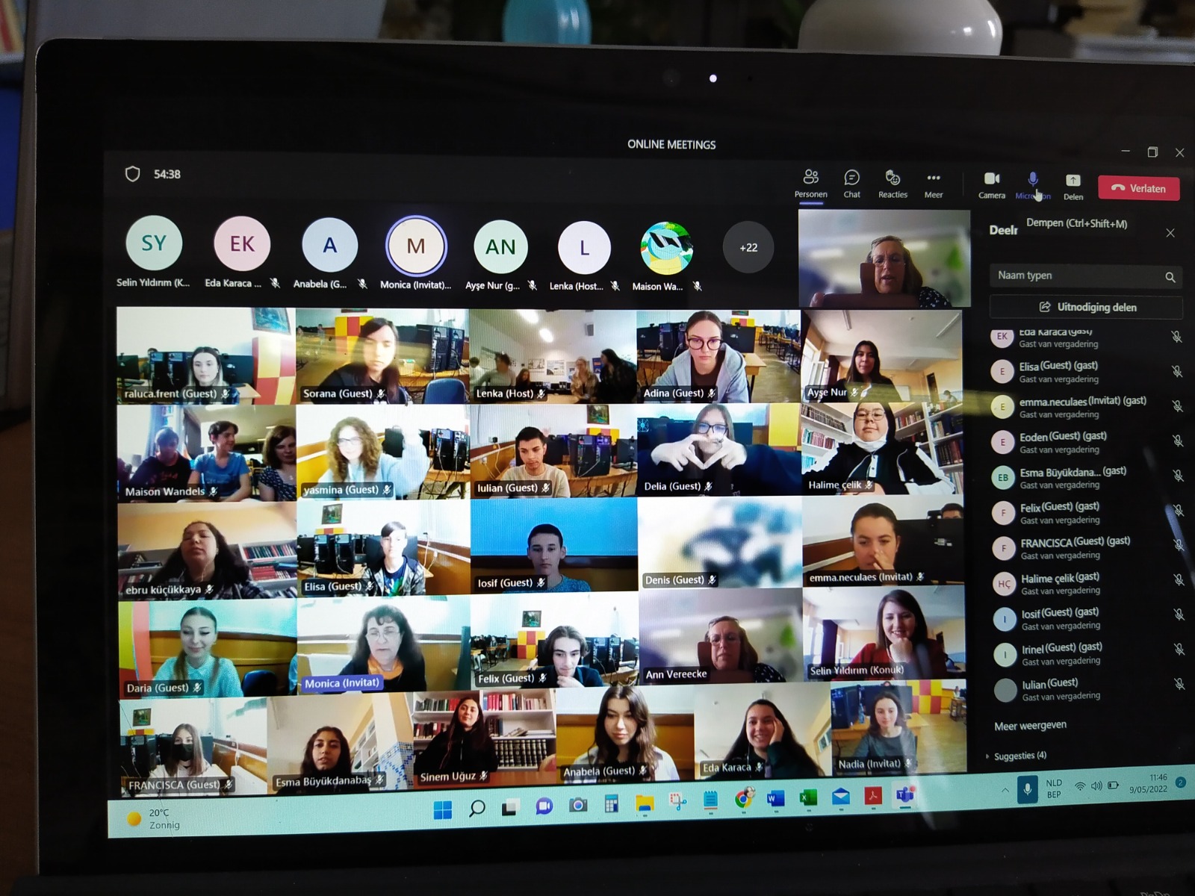Viewport: 1195px width, 896px height.
Task: Show the +22 additional participants
Action: point(748,247)
